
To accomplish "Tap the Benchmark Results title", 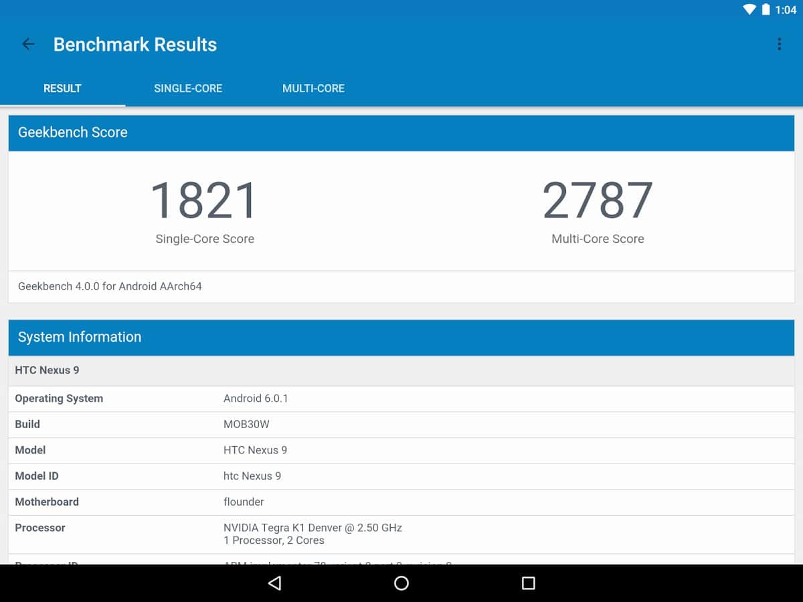I will [135, 44].
